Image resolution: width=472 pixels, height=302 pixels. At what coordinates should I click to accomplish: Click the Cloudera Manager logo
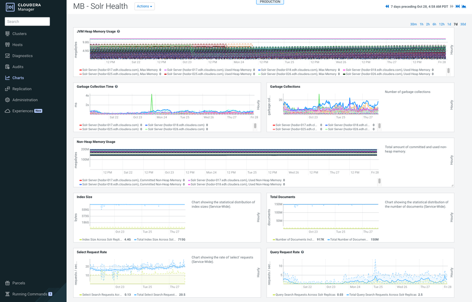click(x=24, y=7)
